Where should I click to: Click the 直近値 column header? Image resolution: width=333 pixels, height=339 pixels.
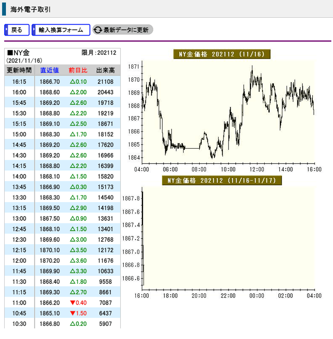point(50,70)
